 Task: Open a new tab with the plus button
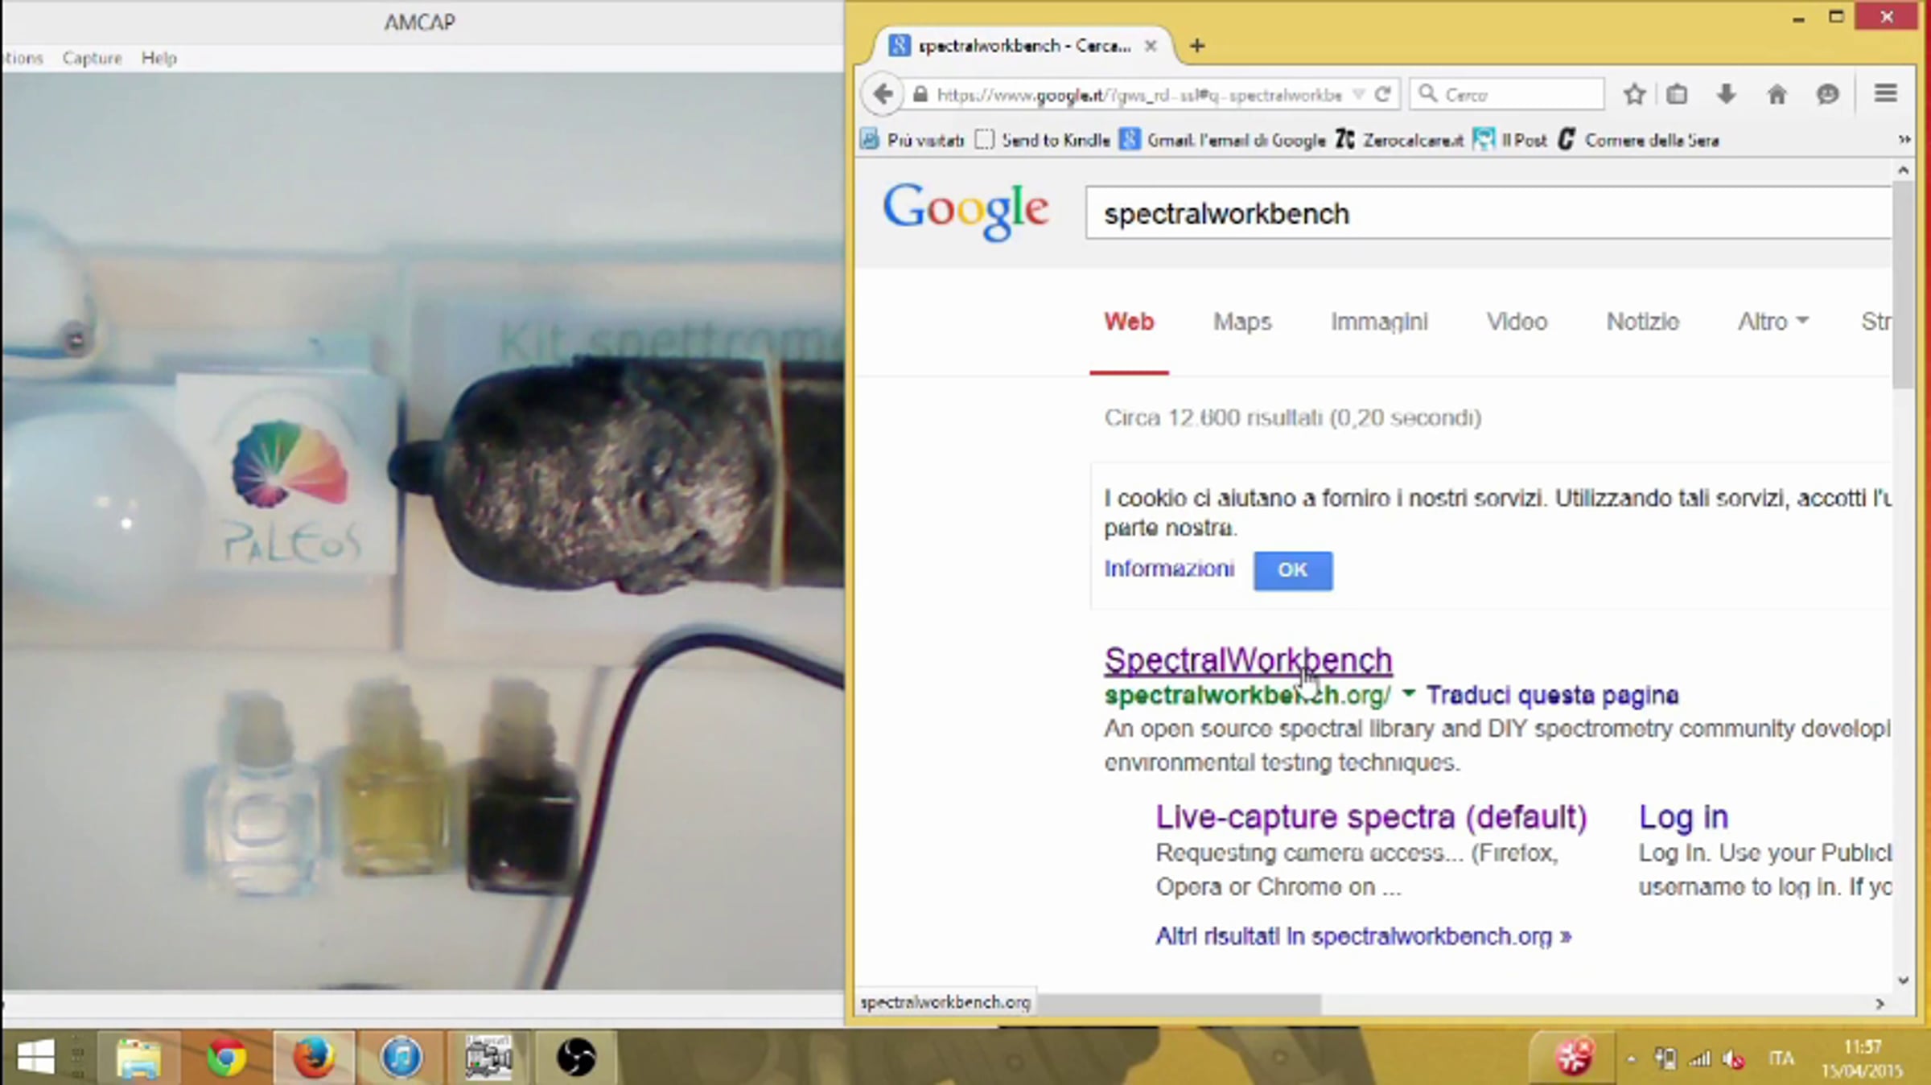click(x=1197, y=46)
